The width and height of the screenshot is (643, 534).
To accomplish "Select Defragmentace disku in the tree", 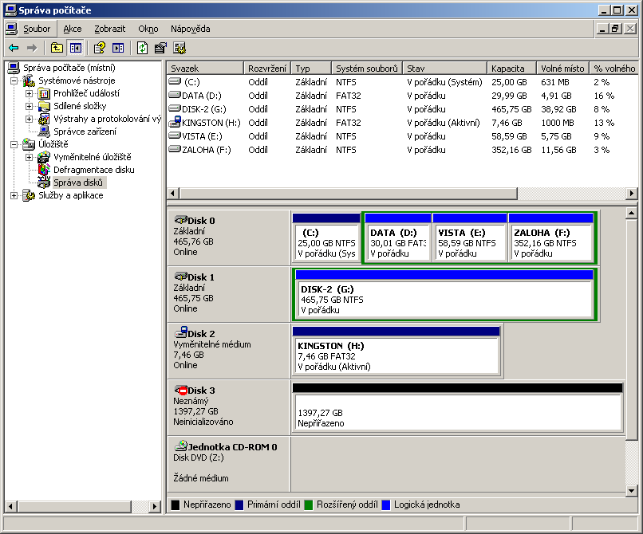I will [93, 170].
